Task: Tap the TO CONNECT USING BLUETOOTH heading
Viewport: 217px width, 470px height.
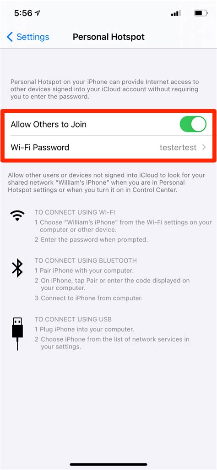Action: [x=86, y=260]
